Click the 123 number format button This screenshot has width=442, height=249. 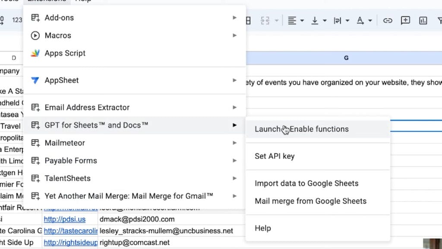pyautogui.click(x=17, y=20)
